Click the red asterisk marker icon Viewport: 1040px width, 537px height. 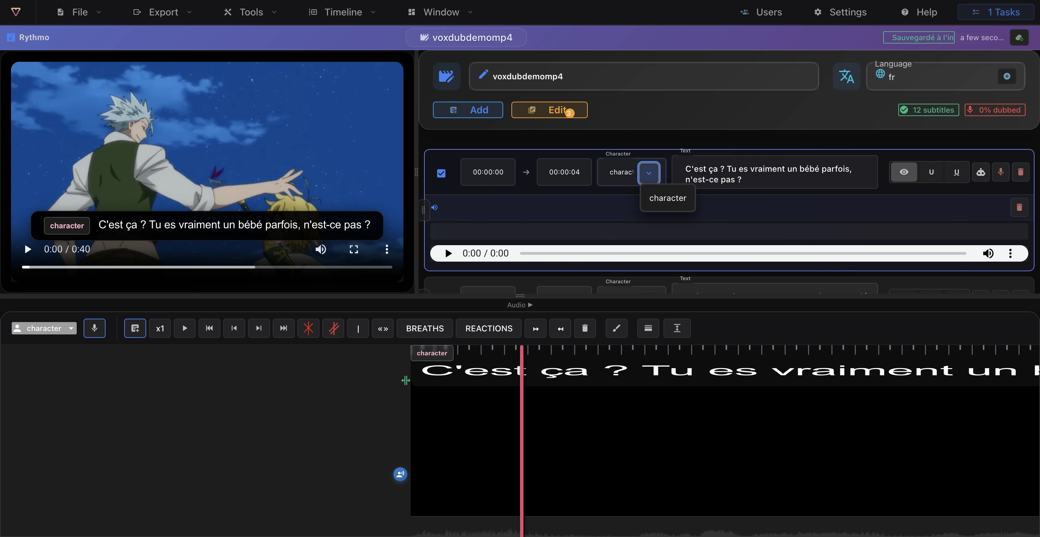(308, 328)
